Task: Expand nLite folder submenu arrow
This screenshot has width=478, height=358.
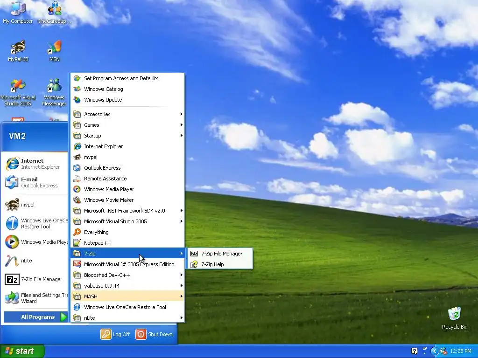Action: 181,317
